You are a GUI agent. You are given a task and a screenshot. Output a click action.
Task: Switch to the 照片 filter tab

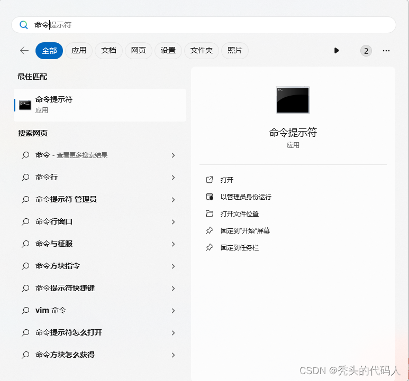click(x=235, y=51)
